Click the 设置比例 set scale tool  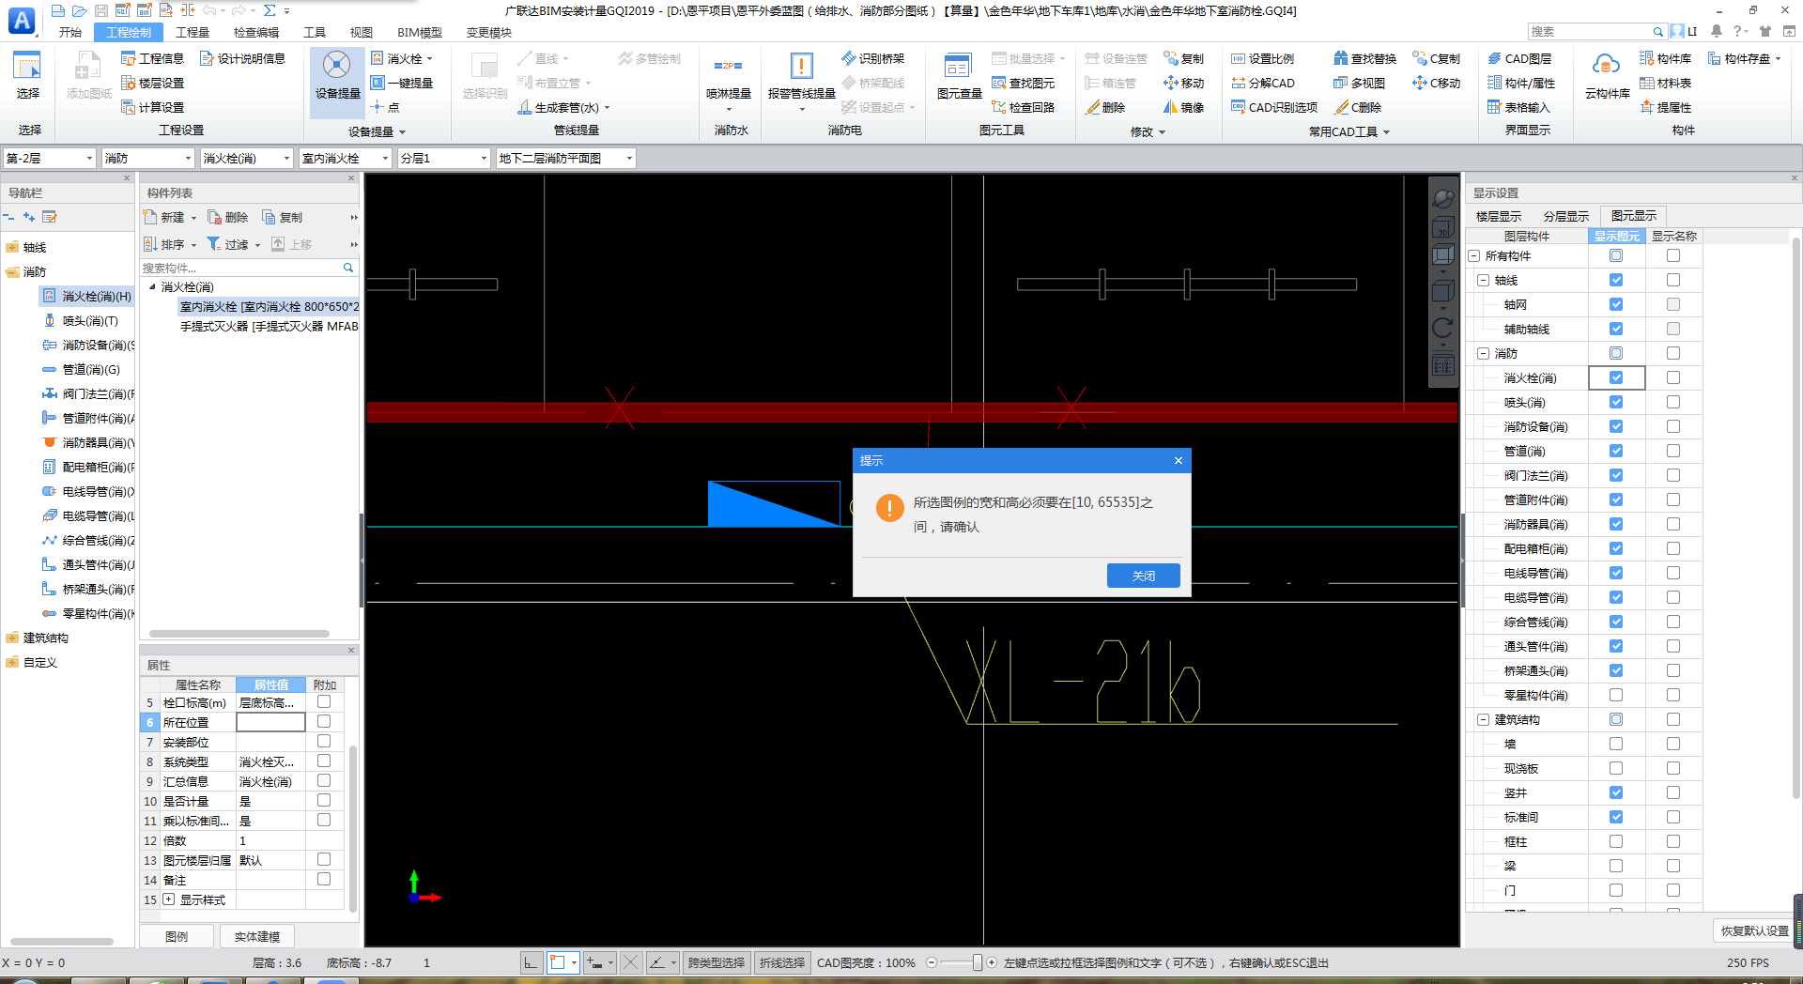point(1263,58)
